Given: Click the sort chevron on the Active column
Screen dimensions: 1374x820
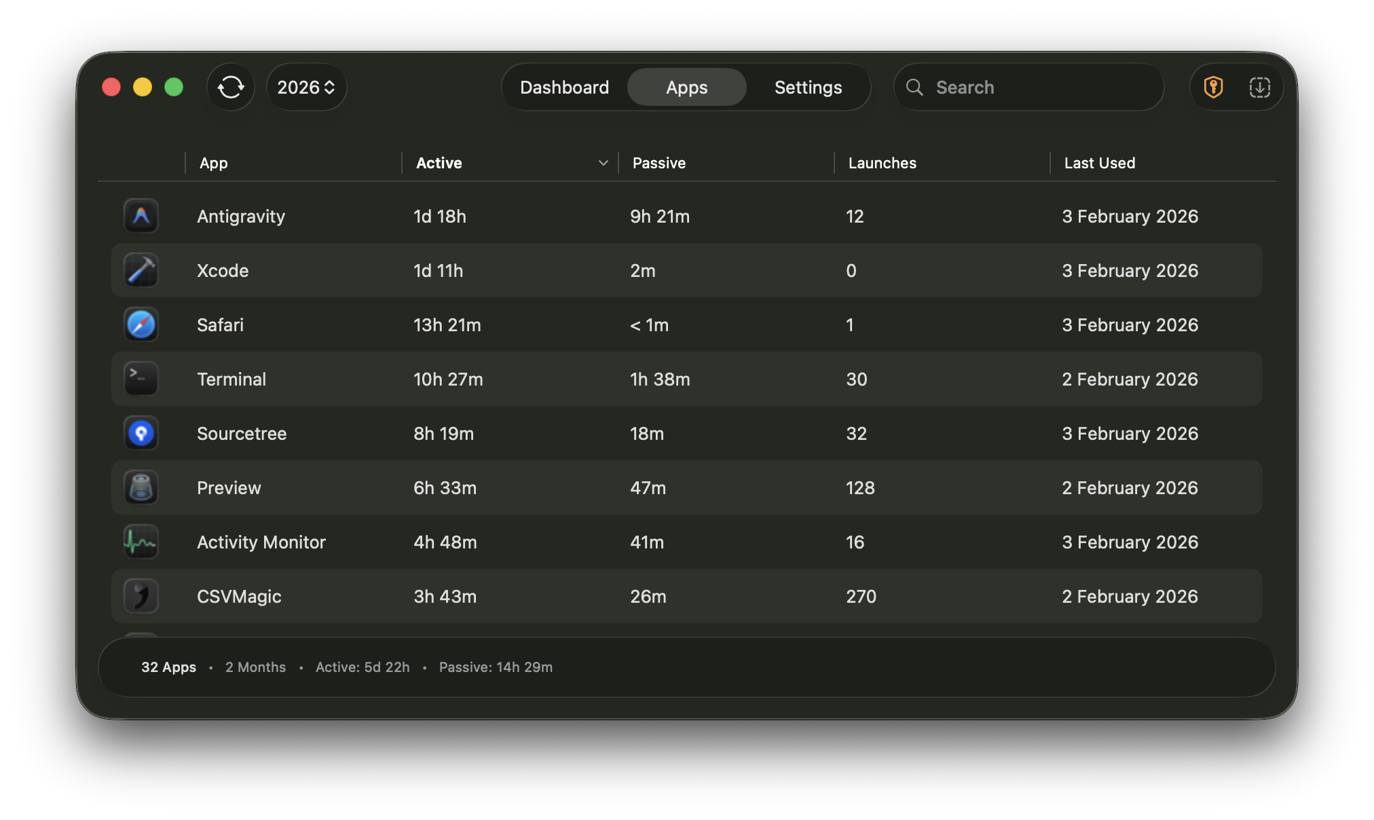Looking at the screenshot, I should click(603, 163).
